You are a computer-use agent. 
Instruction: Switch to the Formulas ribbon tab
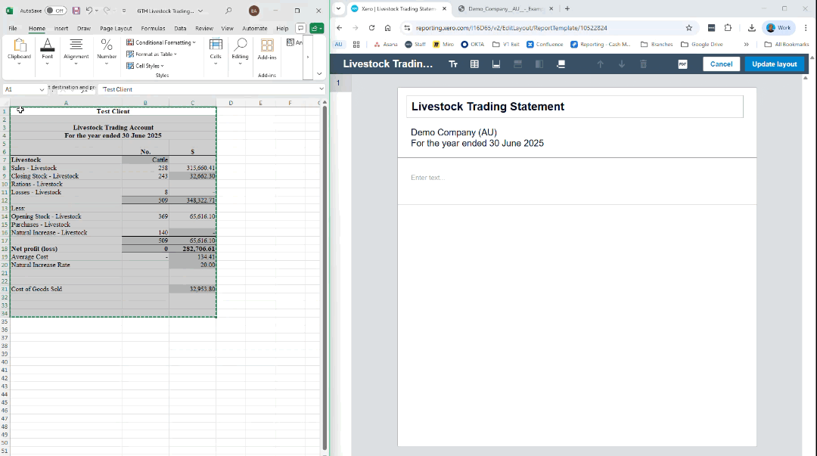[x=153, y=28]
